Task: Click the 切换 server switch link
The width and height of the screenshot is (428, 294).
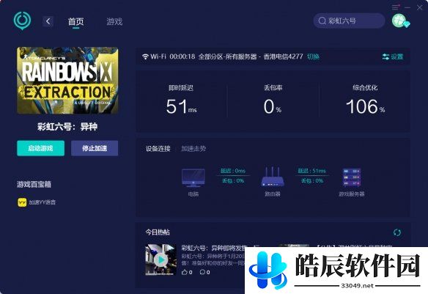Action: (313, 56)
